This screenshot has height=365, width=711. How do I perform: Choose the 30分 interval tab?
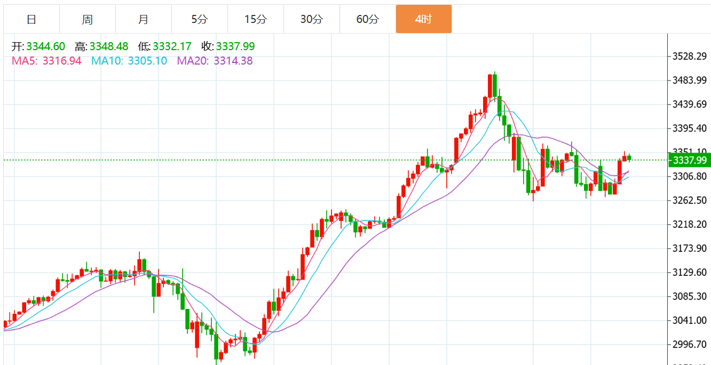(x=312, y=19)
